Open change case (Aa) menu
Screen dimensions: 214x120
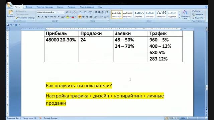pyautogui.click(x=63, y=17)
